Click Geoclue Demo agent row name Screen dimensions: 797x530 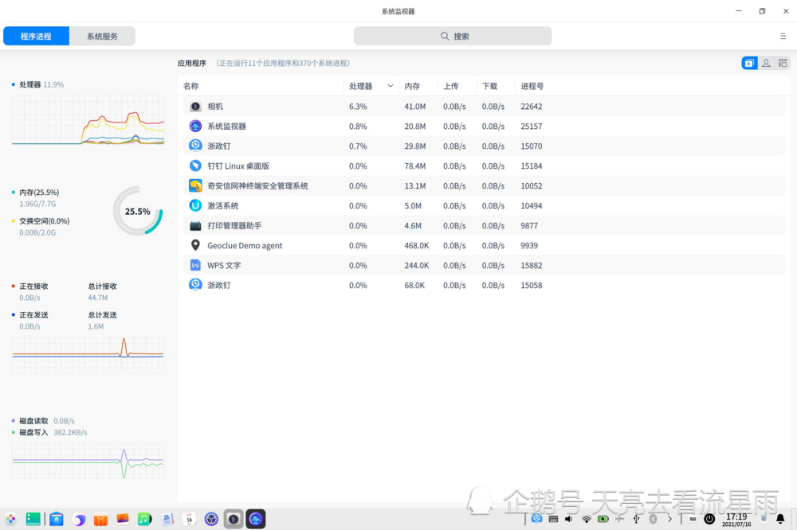tap(245, 245)
